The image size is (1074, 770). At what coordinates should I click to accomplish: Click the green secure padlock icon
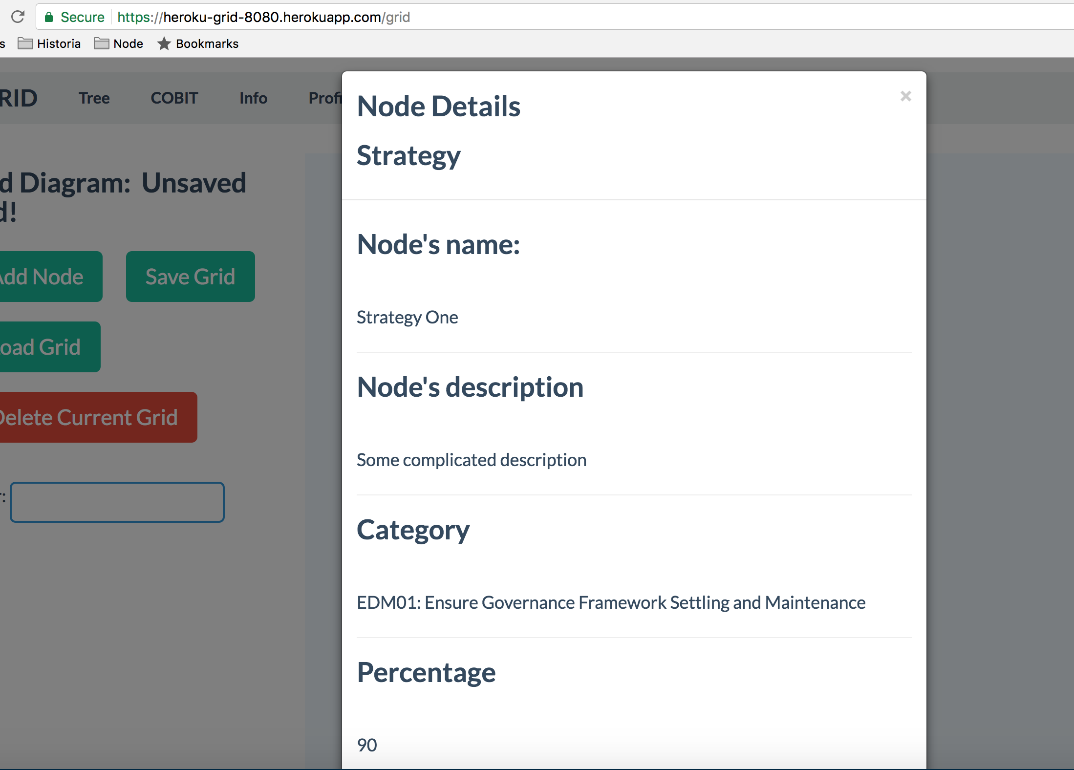click(49, 17)
